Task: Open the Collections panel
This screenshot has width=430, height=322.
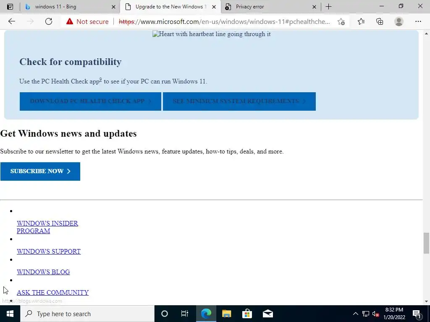Action: click(380, 21)
